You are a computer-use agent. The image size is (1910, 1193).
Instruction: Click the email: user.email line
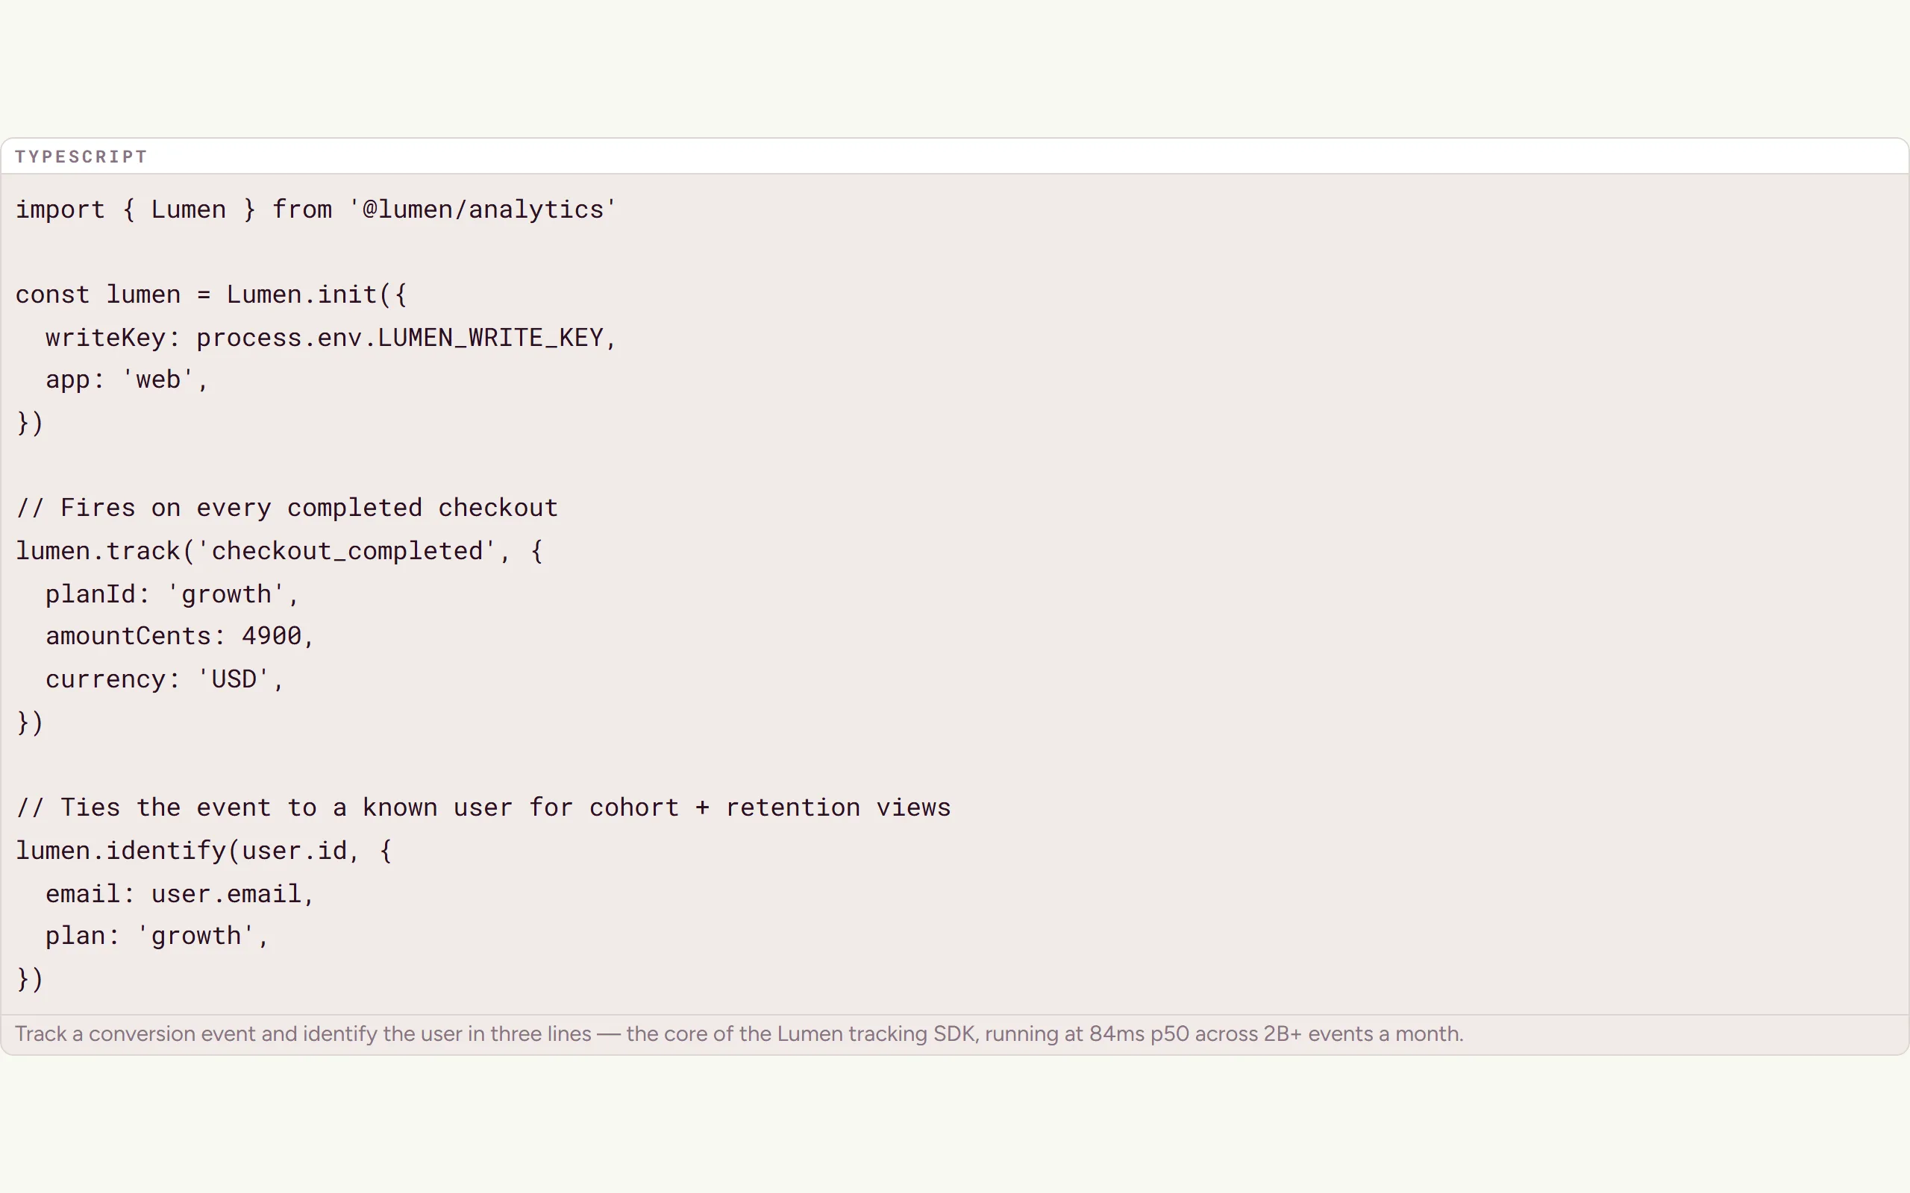coord(180,894)
